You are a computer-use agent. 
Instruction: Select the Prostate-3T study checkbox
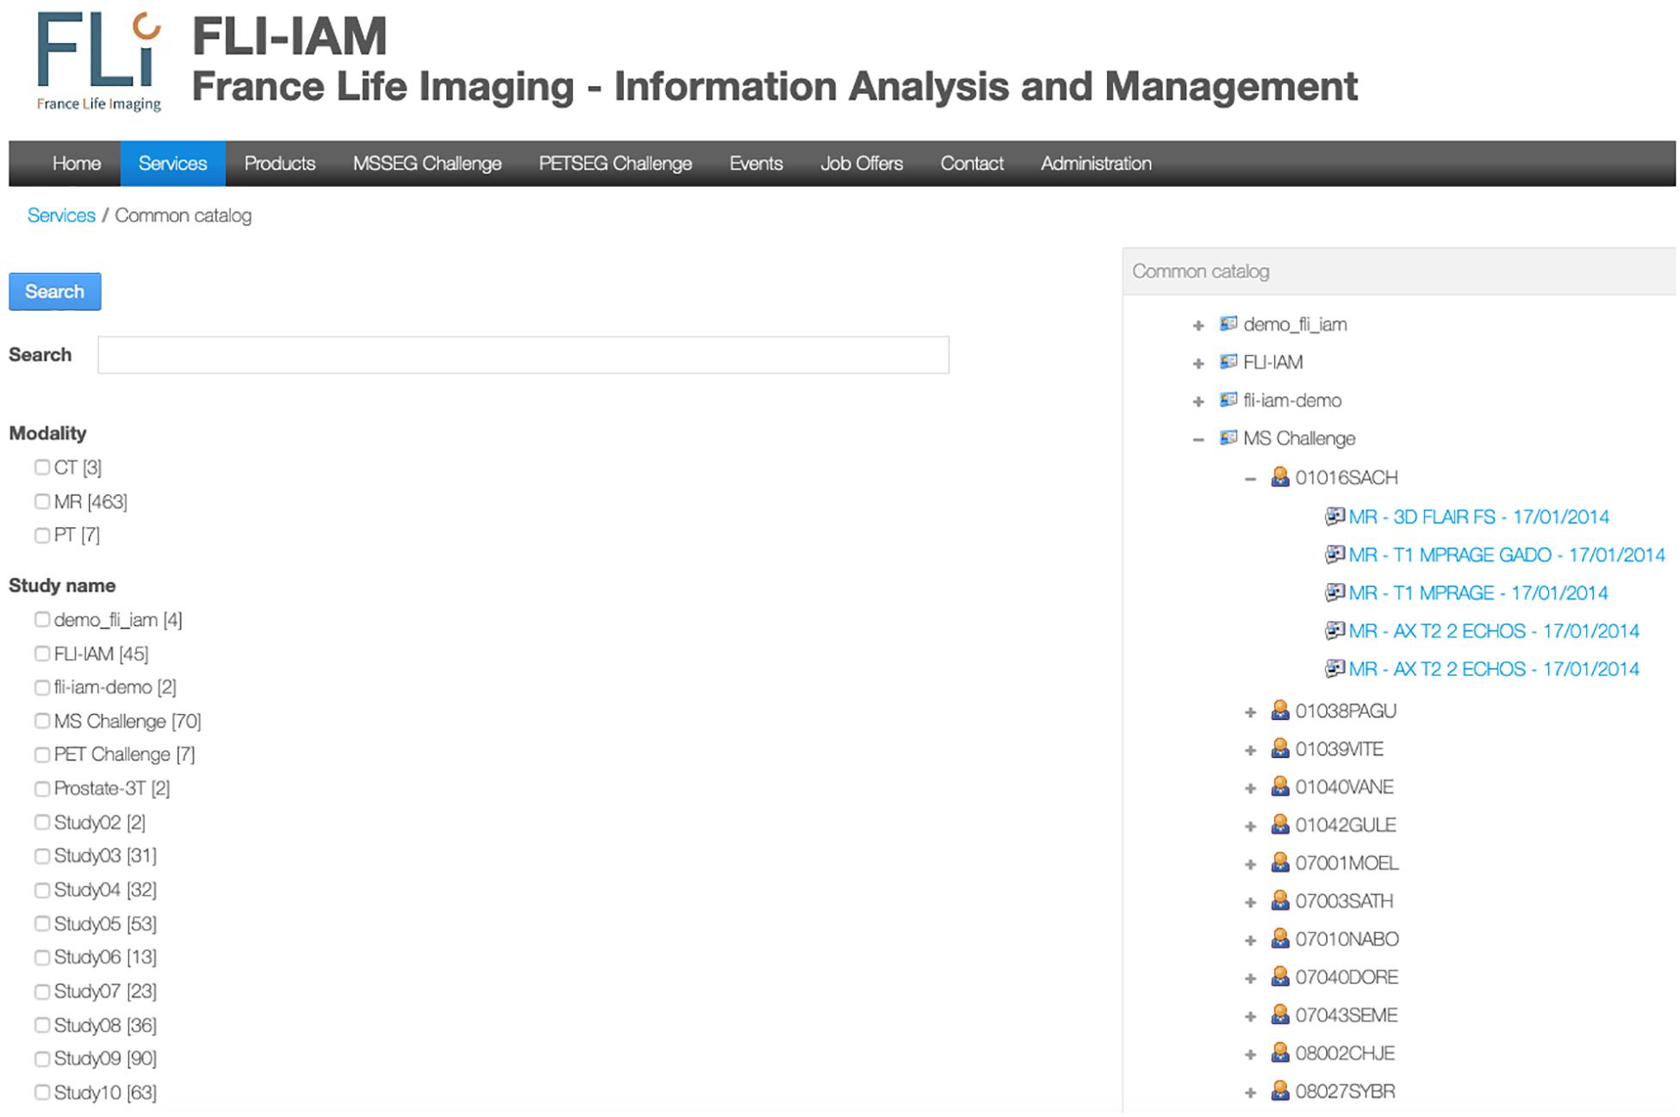[42, 788]
